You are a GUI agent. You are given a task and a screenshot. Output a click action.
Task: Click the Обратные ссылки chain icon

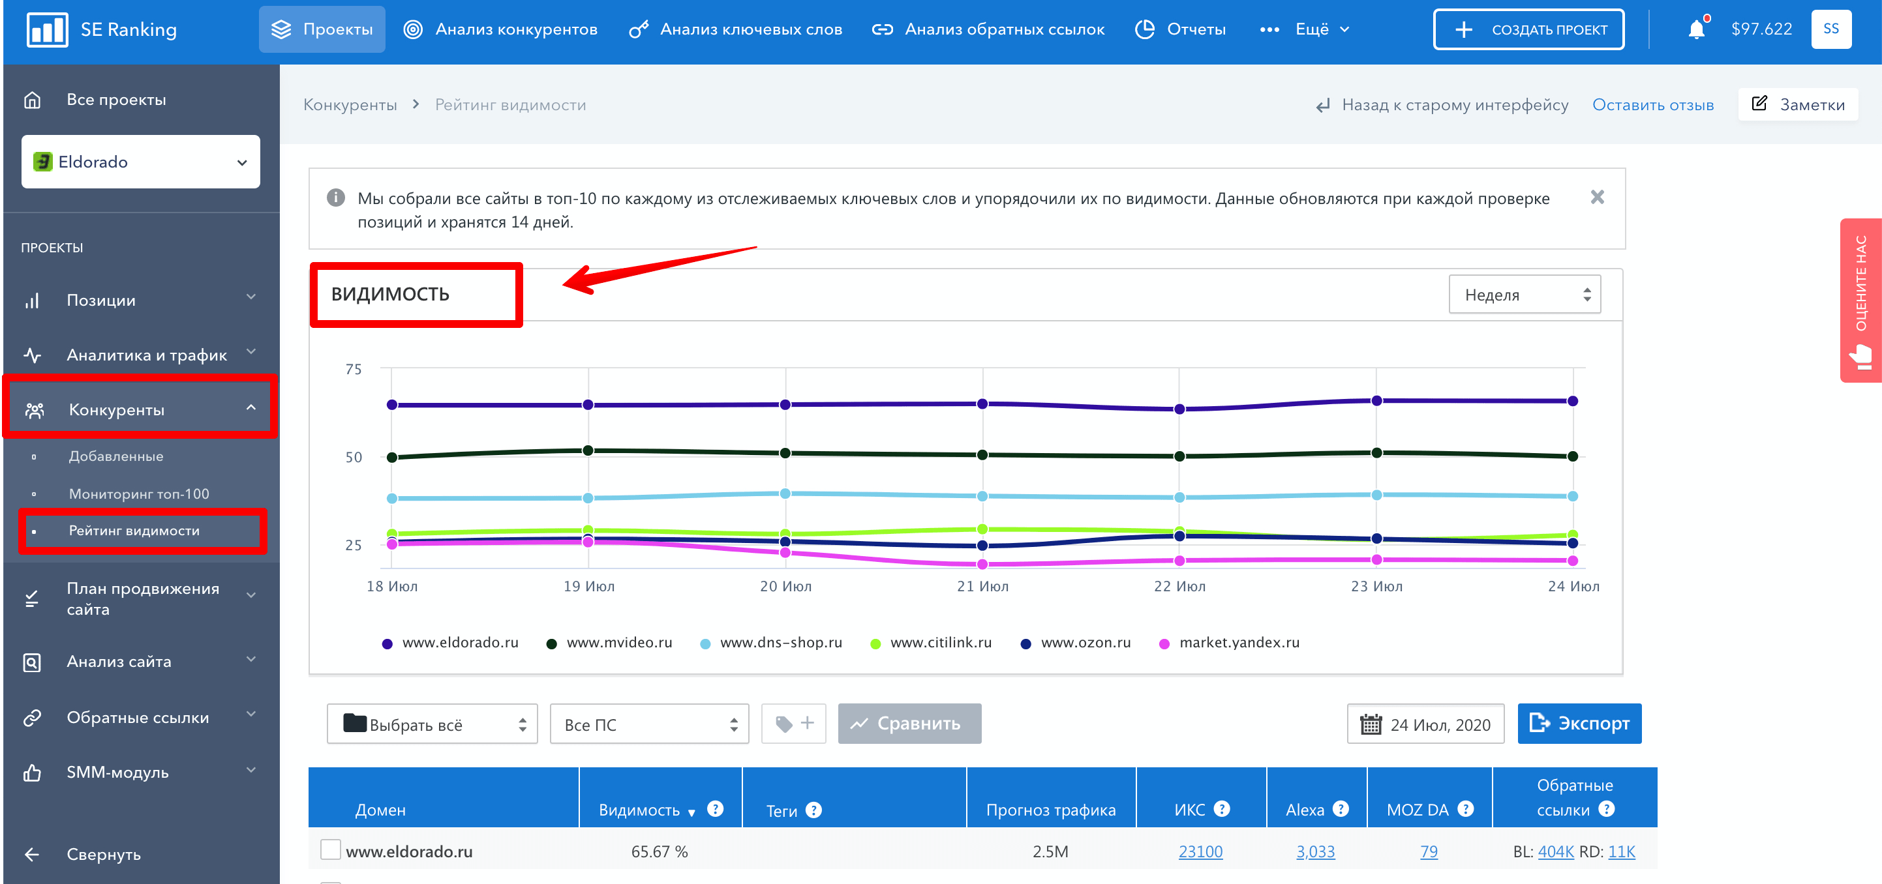[32, 718]
